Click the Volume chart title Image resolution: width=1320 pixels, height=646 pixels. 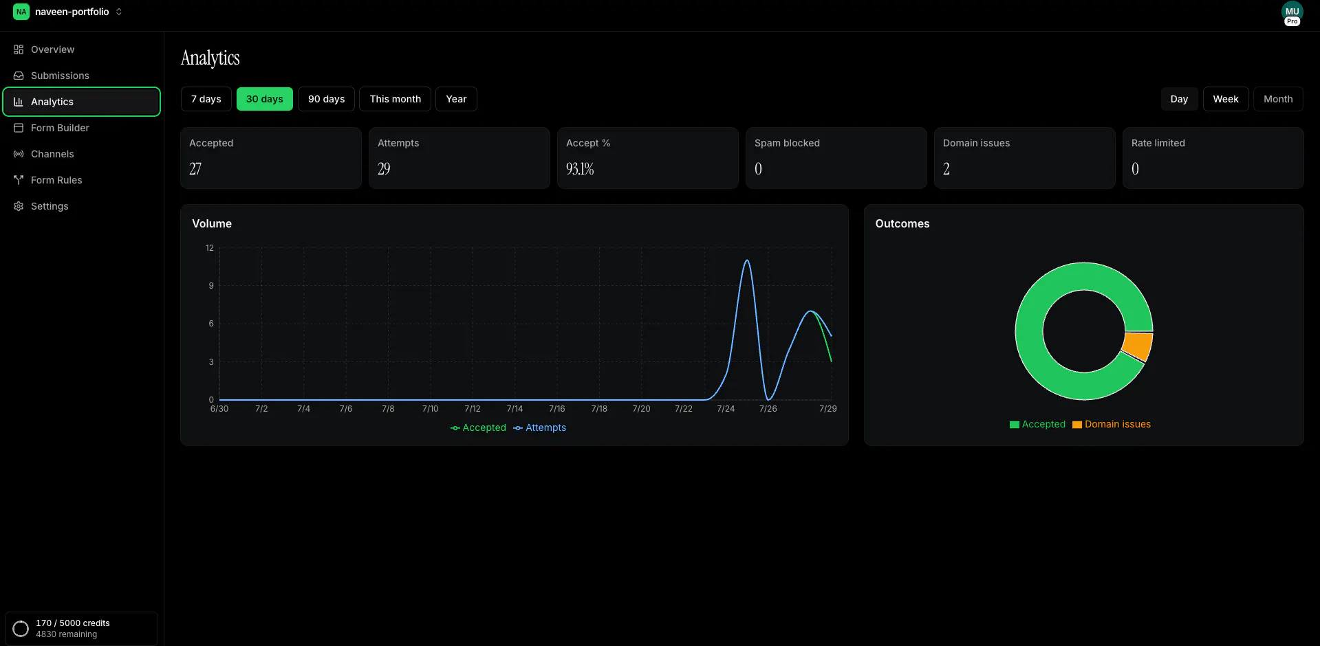point(212,223)
